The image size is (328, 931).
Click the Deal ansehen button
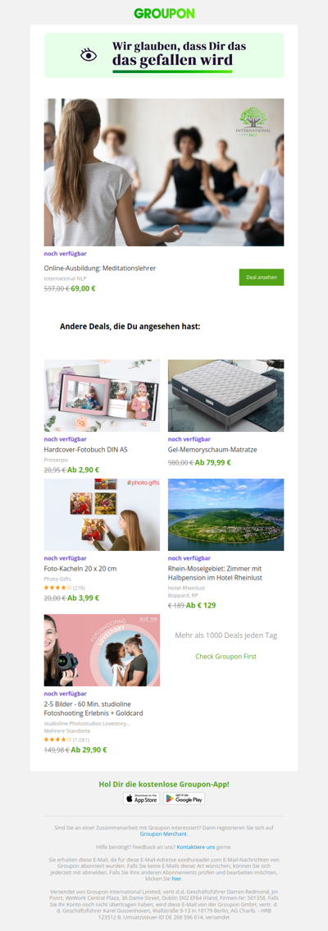pos(262,277)
